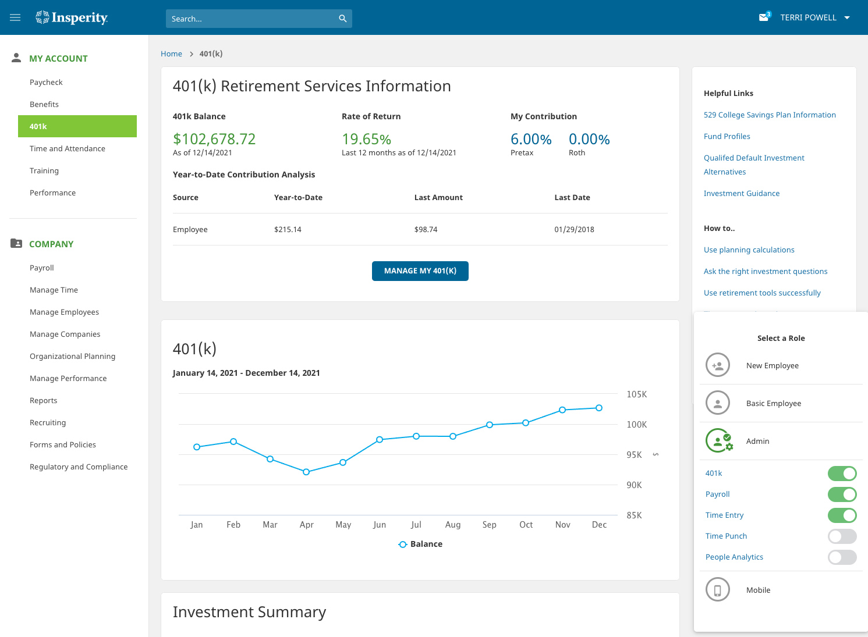Click the December data point on chart
868x637 pixels.
(598, 408)
